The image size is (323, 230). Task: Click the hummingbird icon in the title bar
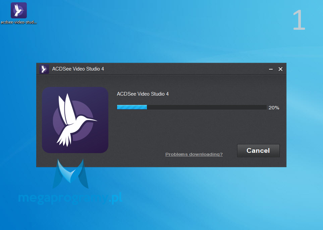pos(44,69)
